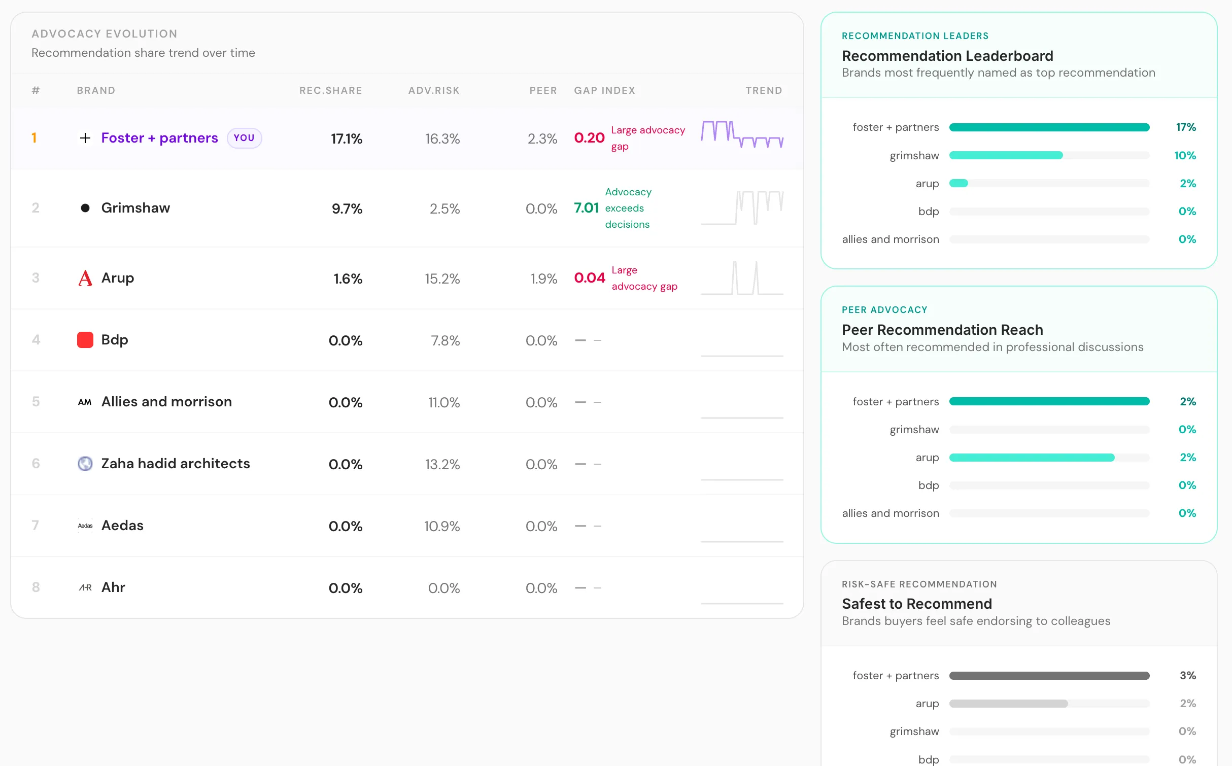Click the RISK-SAFE RECOMMENDATION label

pyautogui.click(x=919, y=584)
